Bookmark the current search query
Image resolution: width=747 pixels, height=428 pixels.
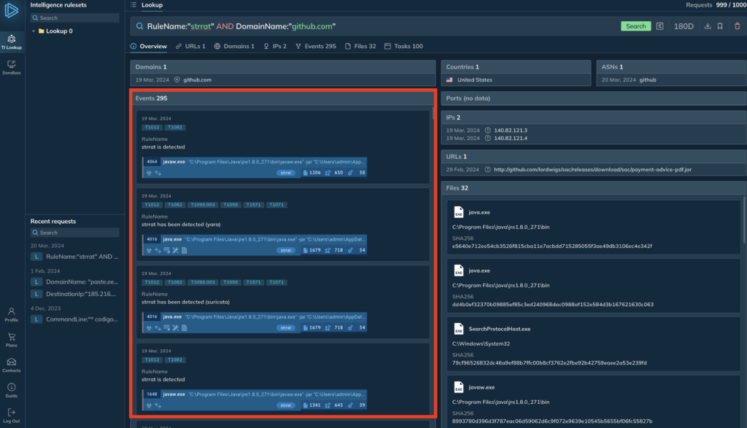tap(720, 26)
